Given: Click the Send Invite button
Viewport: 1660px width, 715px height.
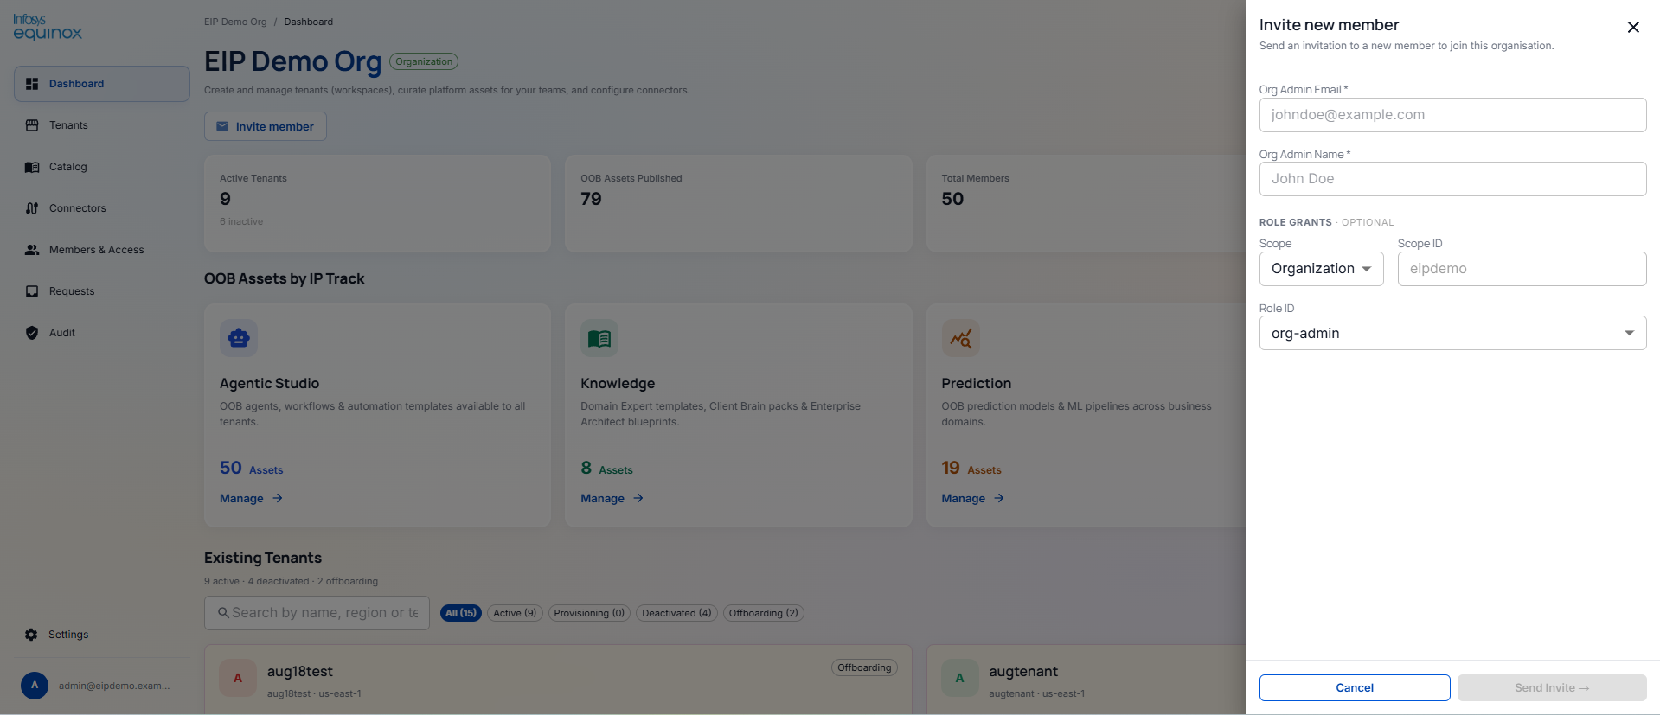Looking at the screenshot, I should point(1552,688).
